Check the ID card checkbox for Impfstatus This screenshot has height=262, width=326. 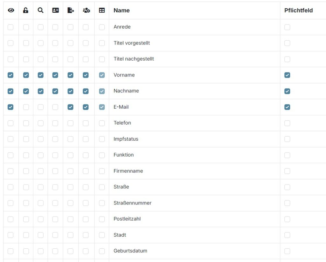click(55, 139)
